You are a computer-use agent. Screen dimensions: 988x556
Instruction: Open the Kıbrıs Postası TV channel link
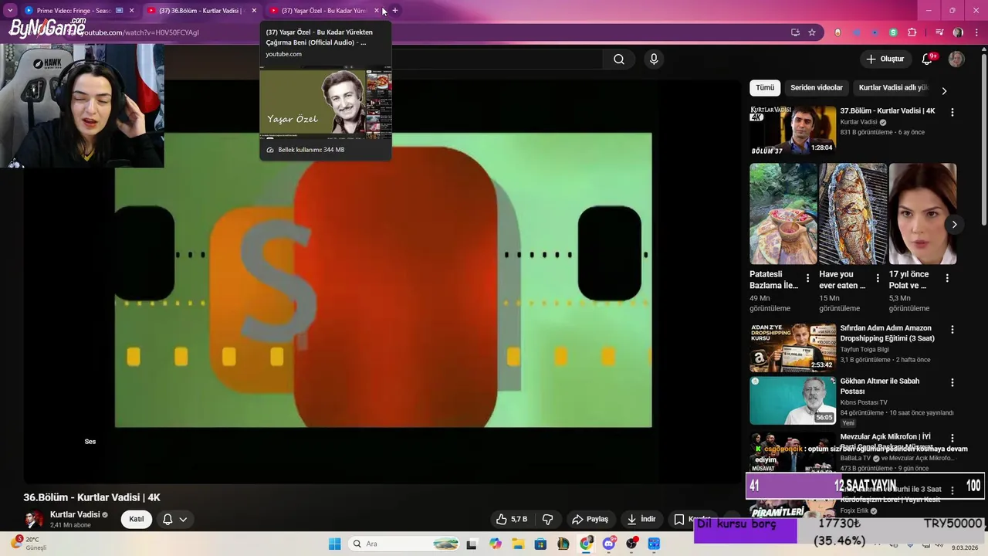tap(864, 402)
